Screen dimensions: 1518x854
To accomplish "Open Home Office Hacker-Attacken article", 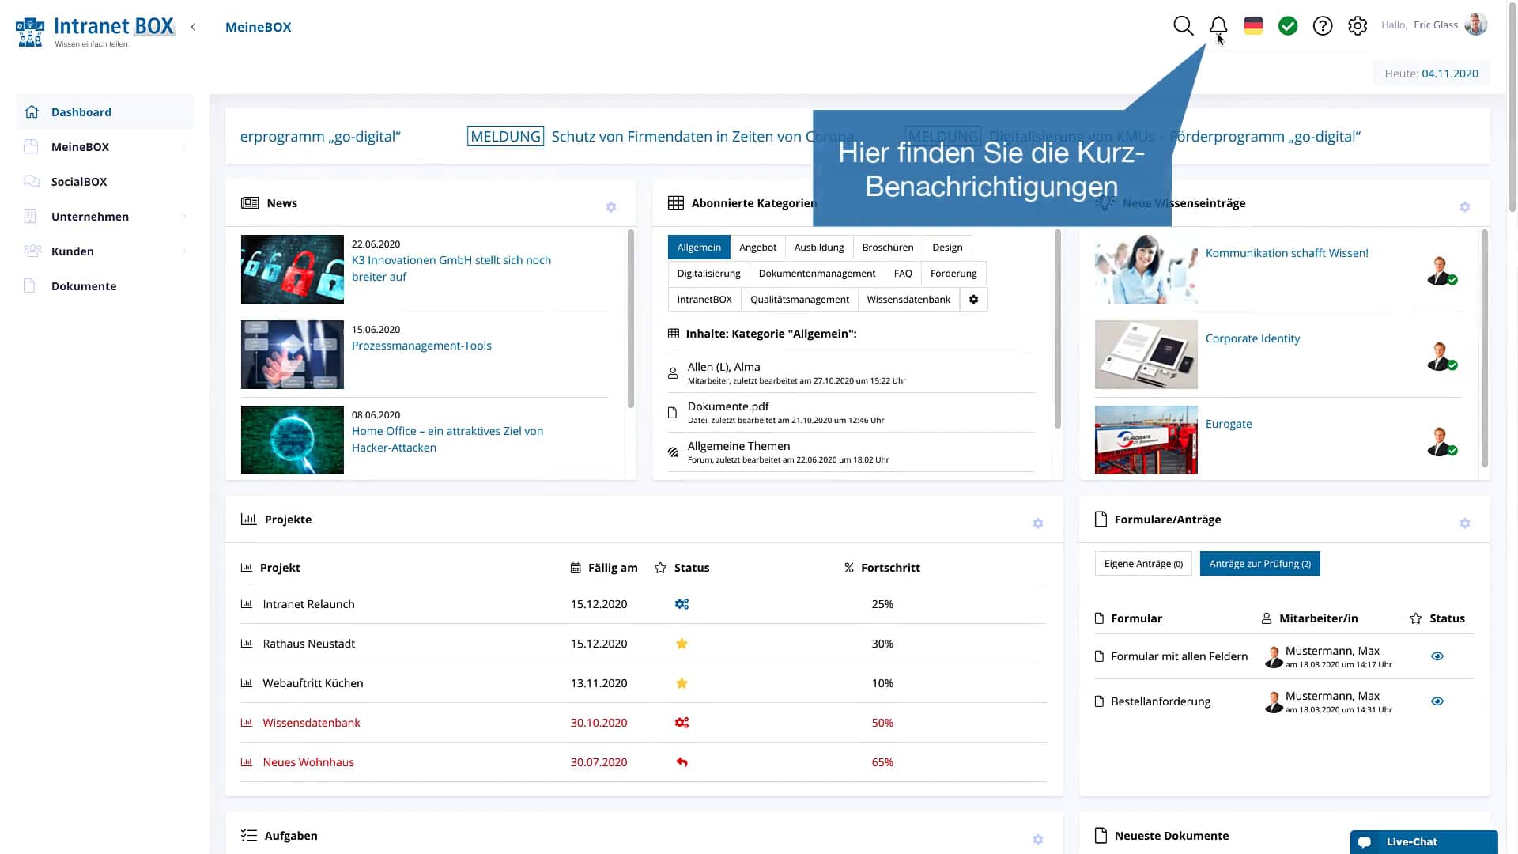I will pyautogui.click(x=447, y=439).
